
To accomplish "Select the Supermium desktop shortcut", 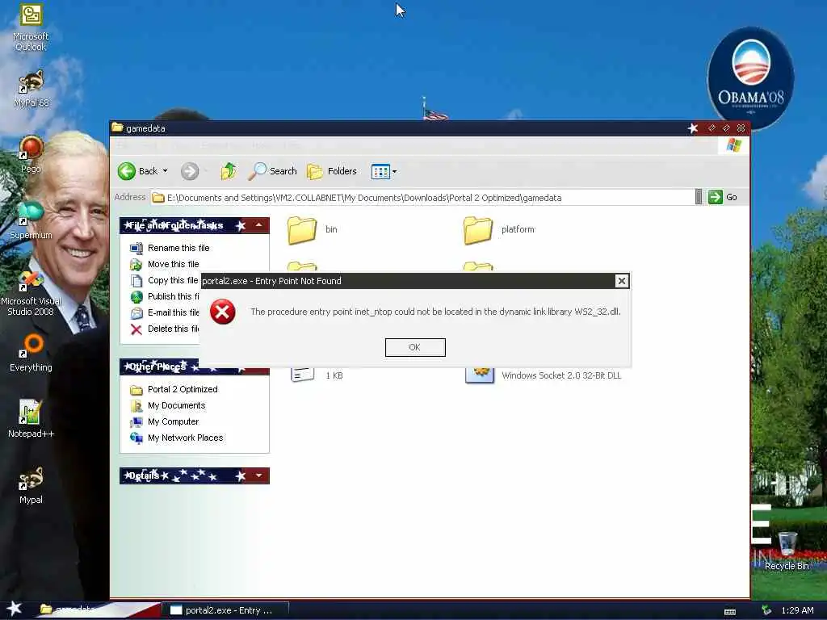I will (31, 220).
